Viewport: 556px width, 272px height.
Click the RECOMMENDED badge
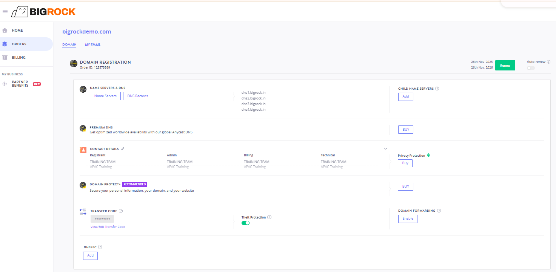pos(134,184)
